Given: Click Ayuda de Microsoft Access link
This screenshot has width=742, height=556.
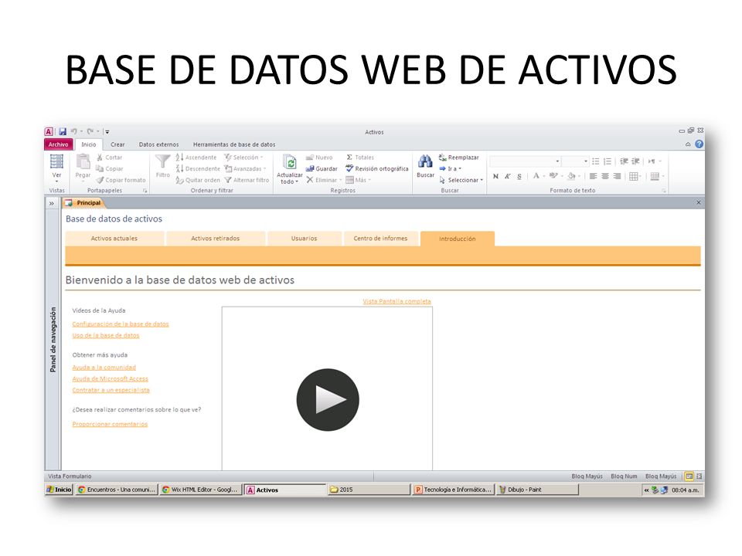Looking at the screenshot, I should [110, 378].
